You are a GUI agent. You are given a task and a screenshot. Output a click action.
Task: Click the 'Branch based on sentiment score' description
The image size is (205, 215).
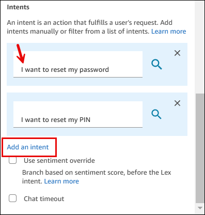click(x=97, y=177)
